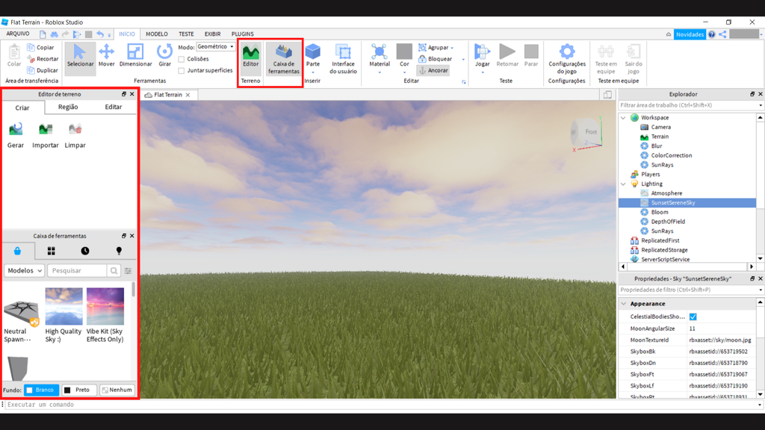Screen dimensions: 765x430
Task: Insert a new Parte
Action: pyautogui.click(x=313, y=54)
